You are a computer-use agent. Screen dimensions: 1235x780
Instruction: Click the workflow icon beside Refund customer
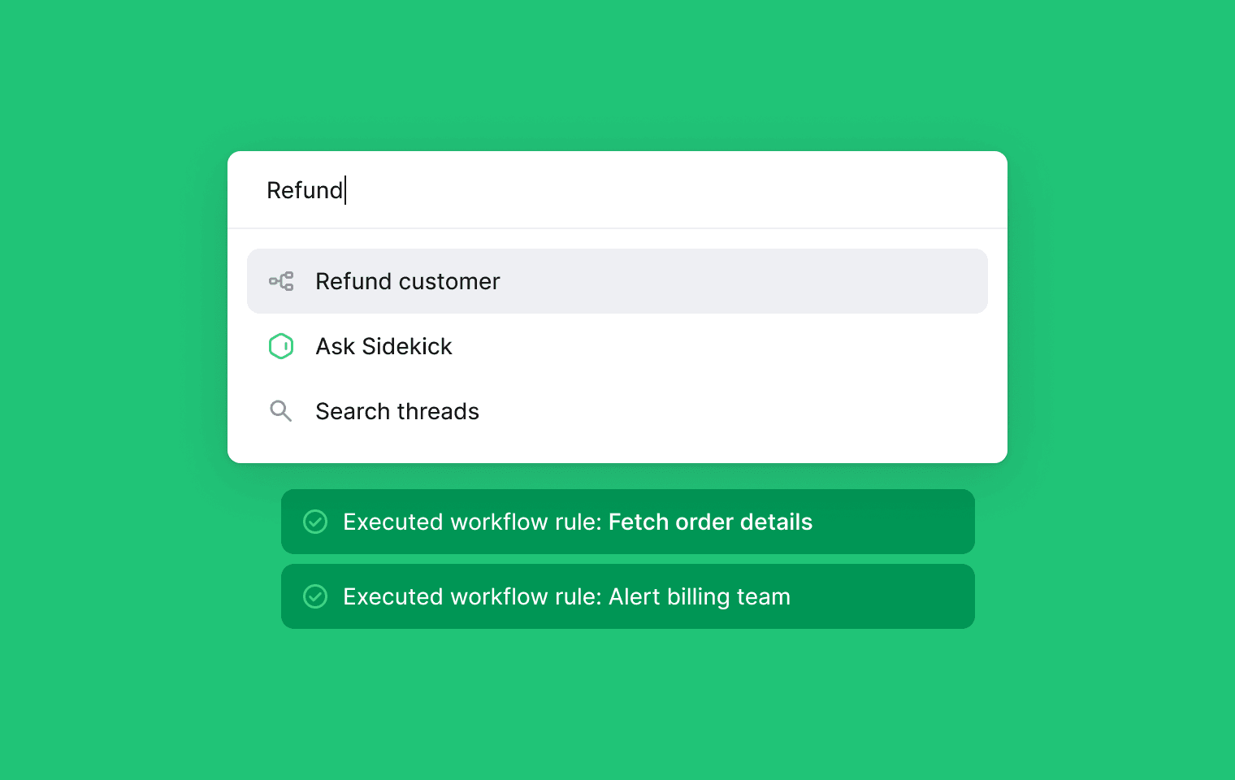tap(281, 281)
